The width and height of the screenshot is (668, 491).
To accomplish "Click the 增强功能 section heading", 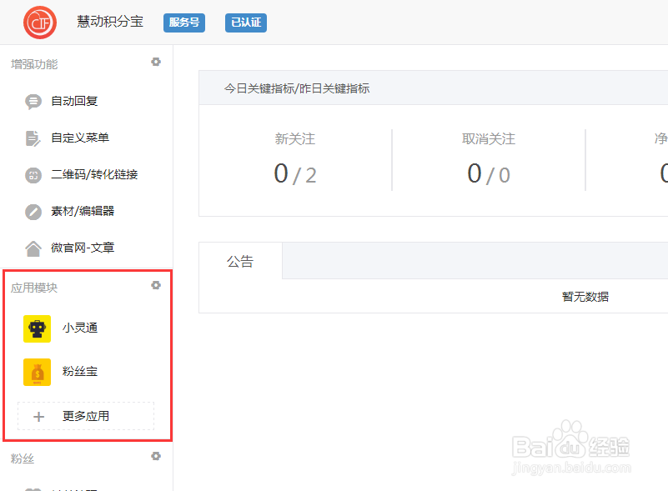I will click(x=34, y=64).
